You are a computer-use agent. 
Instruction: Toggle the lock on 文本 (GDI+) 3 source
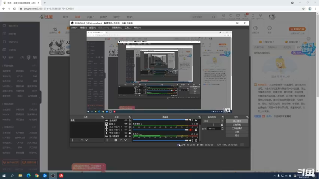coord(130,130)
